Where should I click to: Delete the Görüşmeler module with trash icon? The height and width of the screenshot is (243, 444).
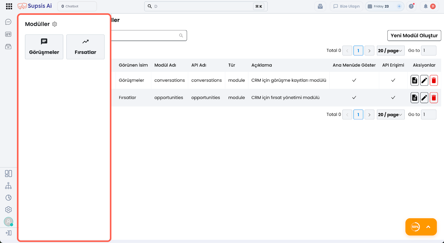434,80
